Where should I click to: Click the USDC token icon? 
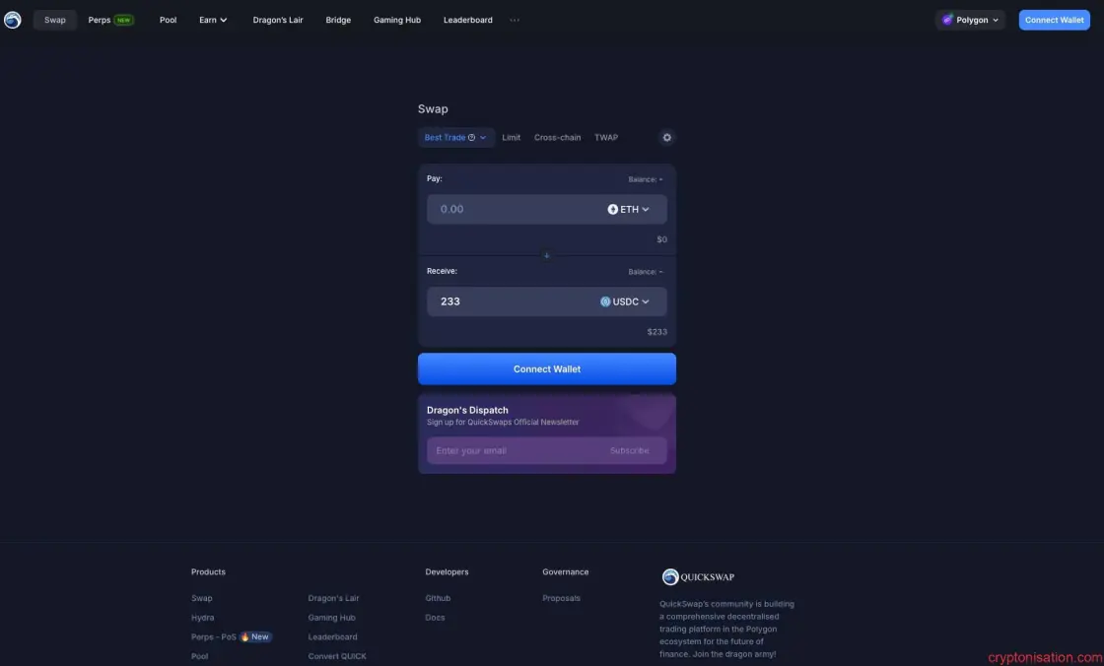605,301
